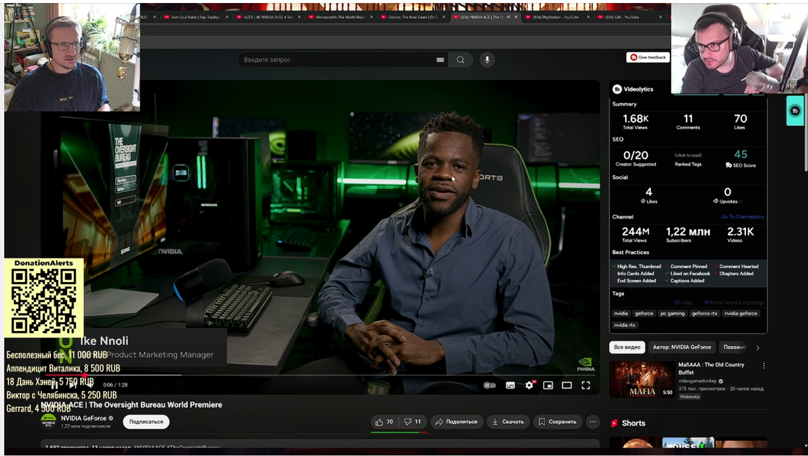Enable miniplayer mode
This screenshot has width=808, height=456.
[548, 385]
